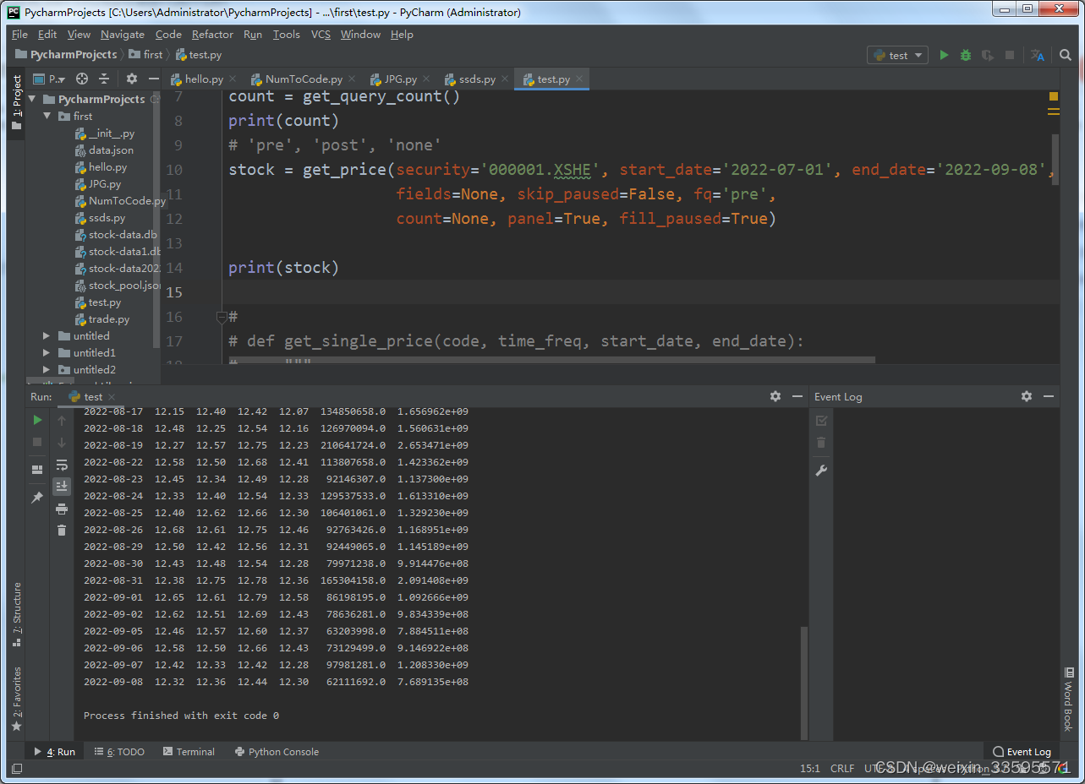Open Event Log wrench settings icon

821,471
